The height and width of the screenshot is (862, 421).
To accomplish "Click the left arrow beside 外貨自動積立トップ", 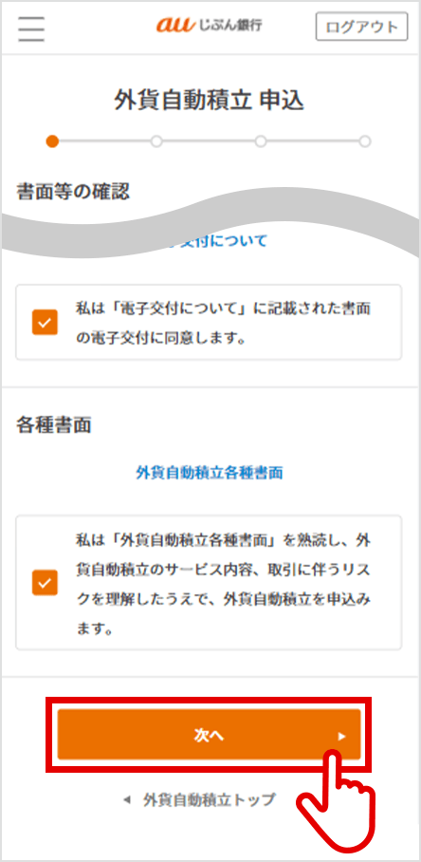I will [x=127, y=800].
